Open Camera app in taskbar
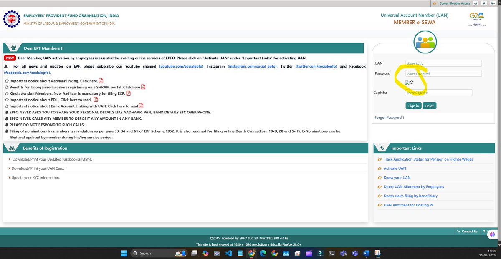The height and width of the screenshot is (259, 501). click(217, 253)
